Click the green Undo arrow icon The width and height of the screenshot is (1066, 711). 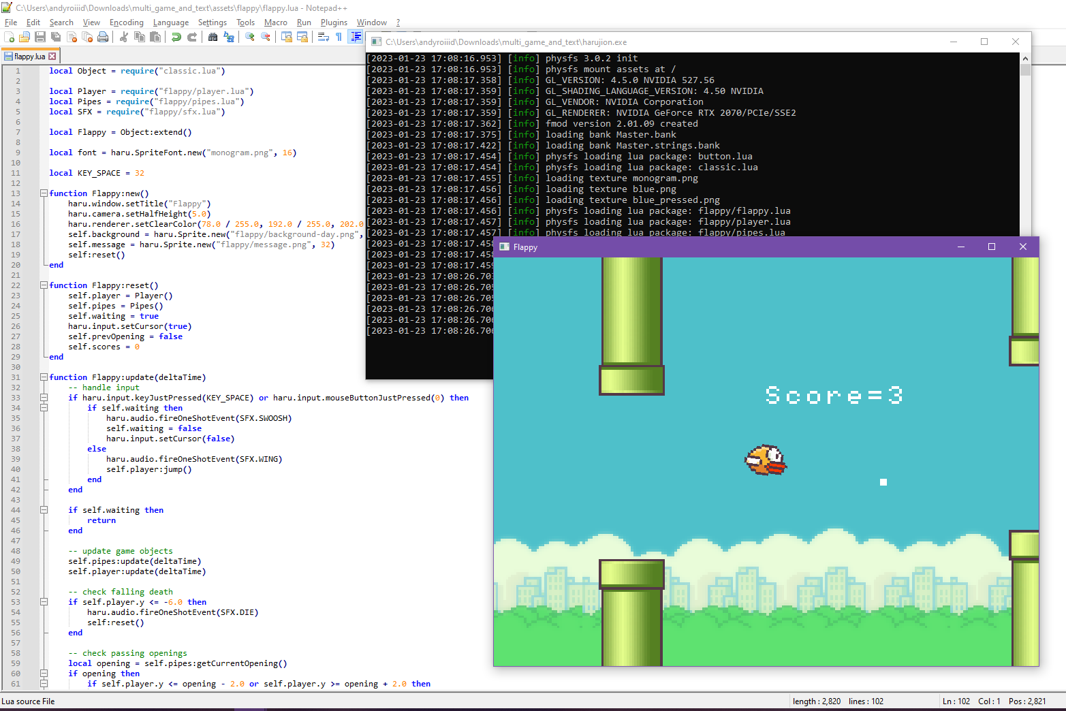point(176,37)
